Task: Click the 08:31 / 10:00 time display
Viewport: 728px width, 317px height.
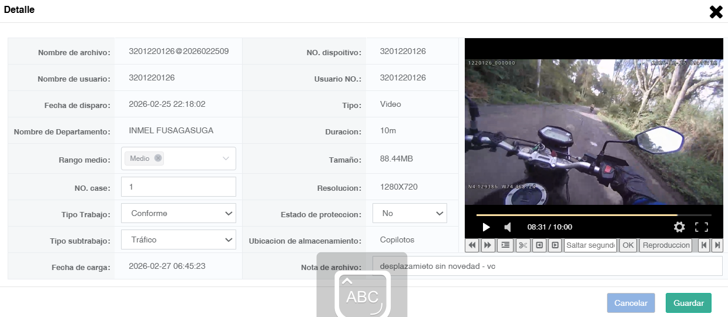Action: tap(549, 227)
